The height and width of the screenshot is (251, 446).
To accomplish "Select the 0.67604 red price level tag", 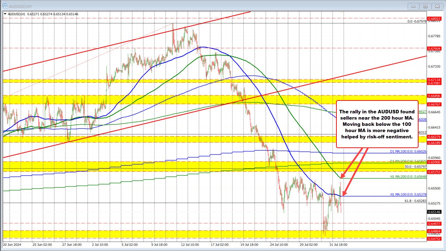I will (x=436, y=48).
